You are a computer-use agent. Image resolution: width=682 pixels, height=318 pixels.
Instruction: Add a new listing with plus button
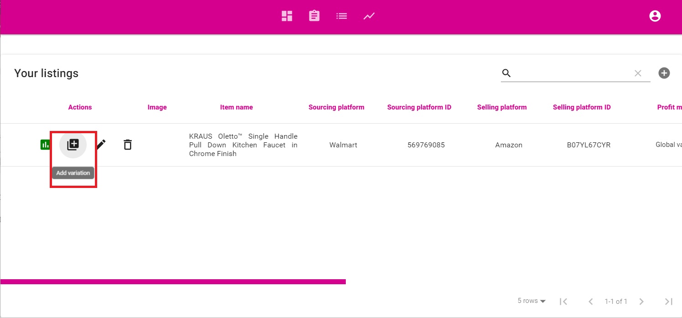point(664,73)
